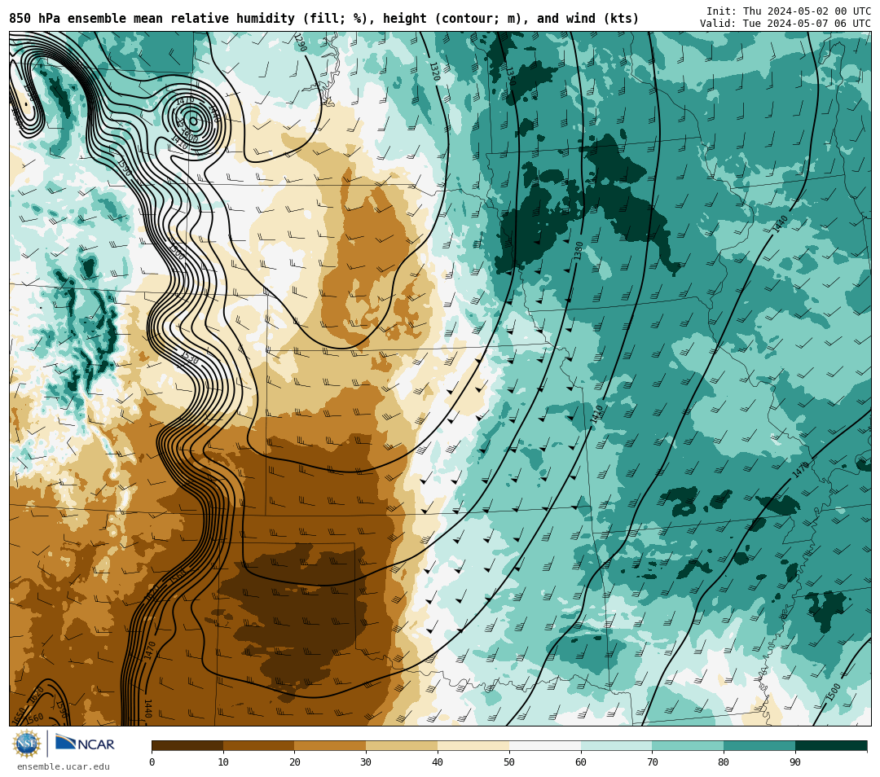Click the 20-30 light brown color swatch
This screenshot has height=777, width=880.
pyautogui.click(x=331, y=745)
